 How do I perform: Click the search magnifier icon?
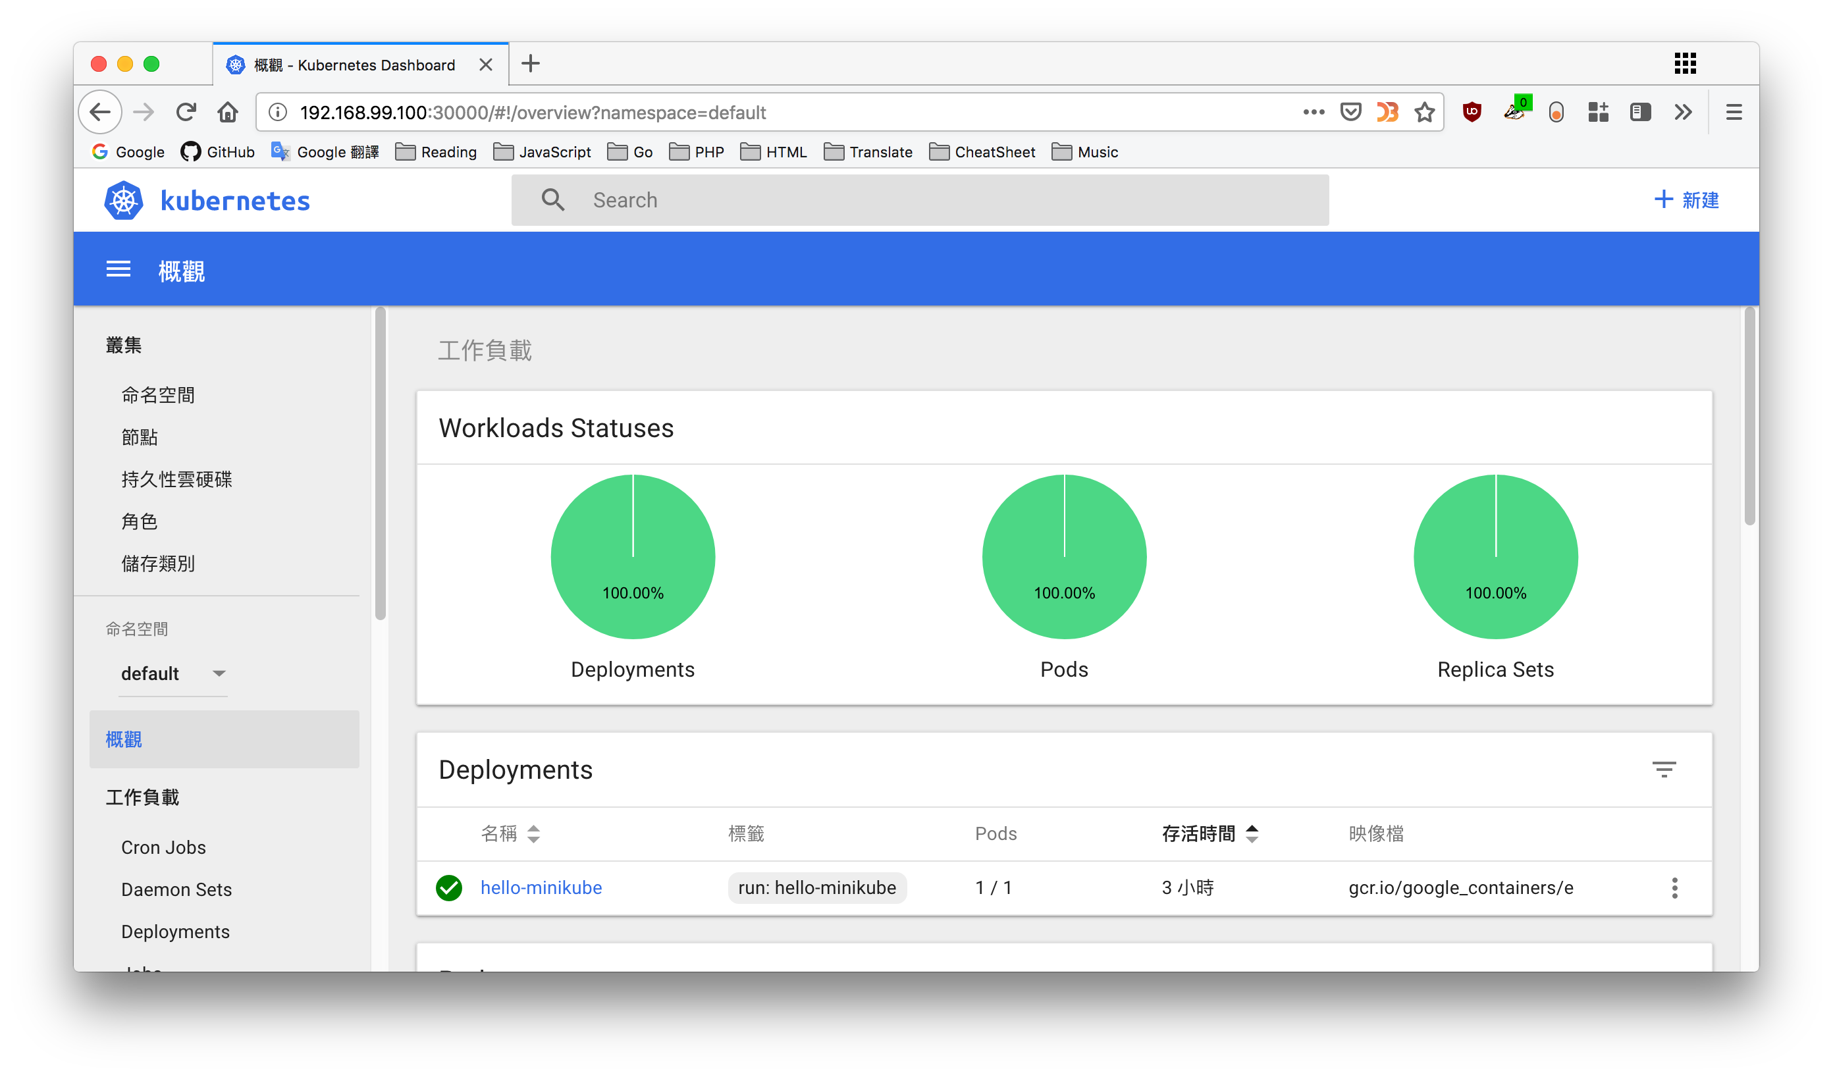553,199
